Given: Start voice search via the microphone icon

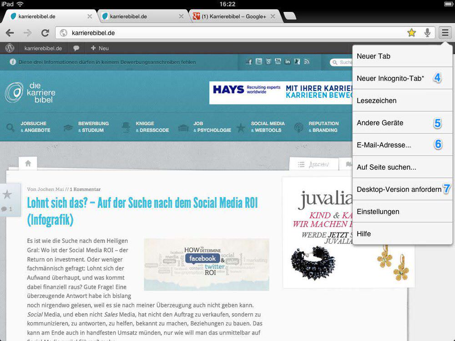Looking at the screenshot, I should pyautogui.click(x=427, y=33).
